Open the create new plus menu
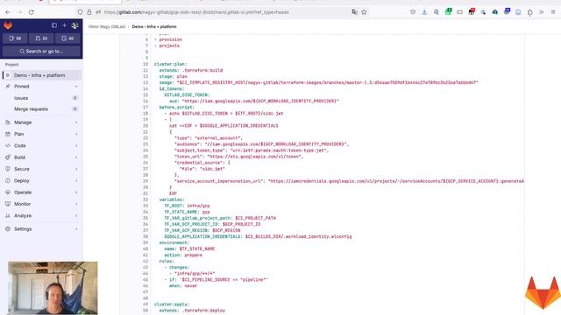 pyautogui.click(x=64, y=25)
